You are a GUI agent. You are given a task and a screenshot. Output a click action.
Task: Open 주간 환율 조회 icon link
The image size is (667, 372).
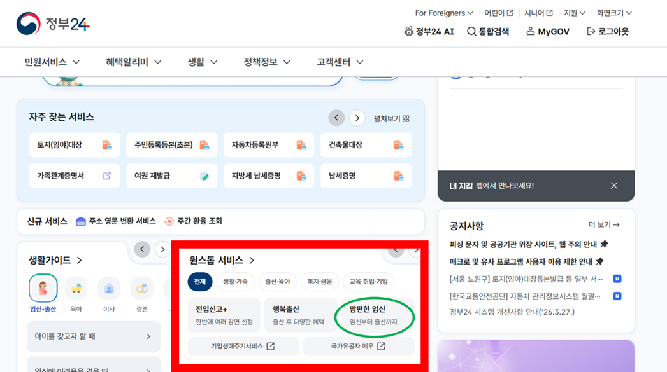coord(169,221)
